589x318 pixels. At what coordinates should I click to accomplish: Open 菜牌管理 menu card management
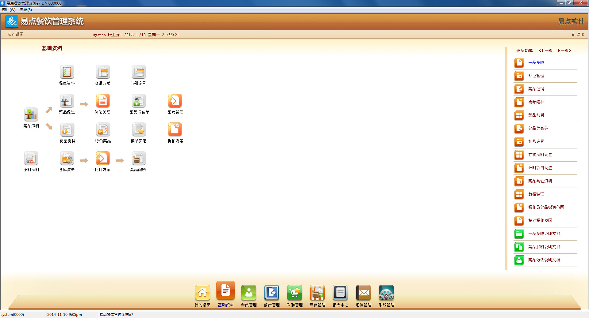(175, 101)
